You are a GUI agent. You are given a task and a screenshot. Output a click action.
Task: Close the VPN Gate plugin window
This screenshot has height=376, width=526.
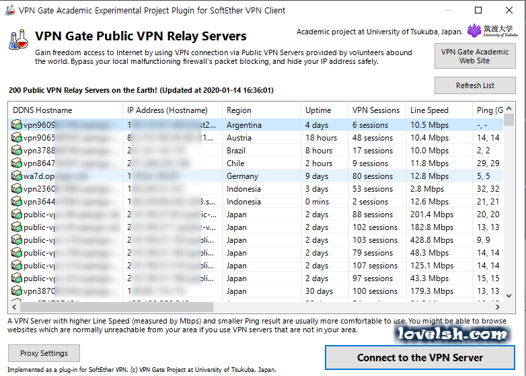(x=509, y=10)
